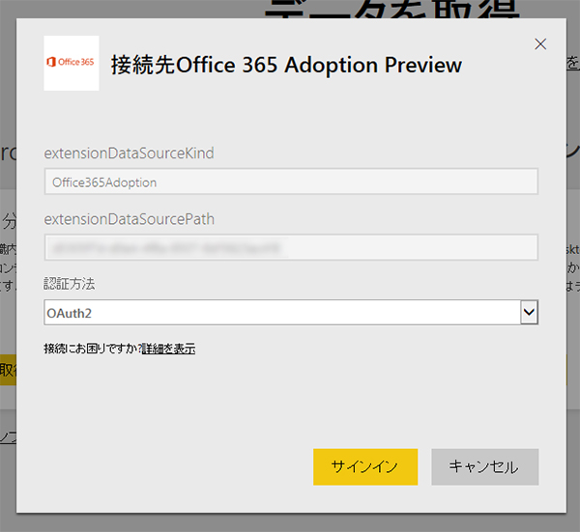580x532 pixels.
Task: Click the Office 365 logo icon
Action: (x=71, y=63)
